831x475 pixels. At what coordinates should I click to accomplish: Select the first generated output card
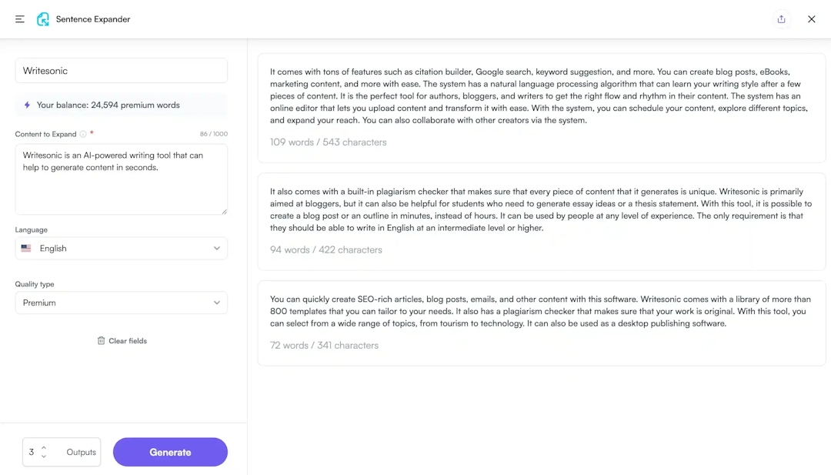tap(541, 99)
